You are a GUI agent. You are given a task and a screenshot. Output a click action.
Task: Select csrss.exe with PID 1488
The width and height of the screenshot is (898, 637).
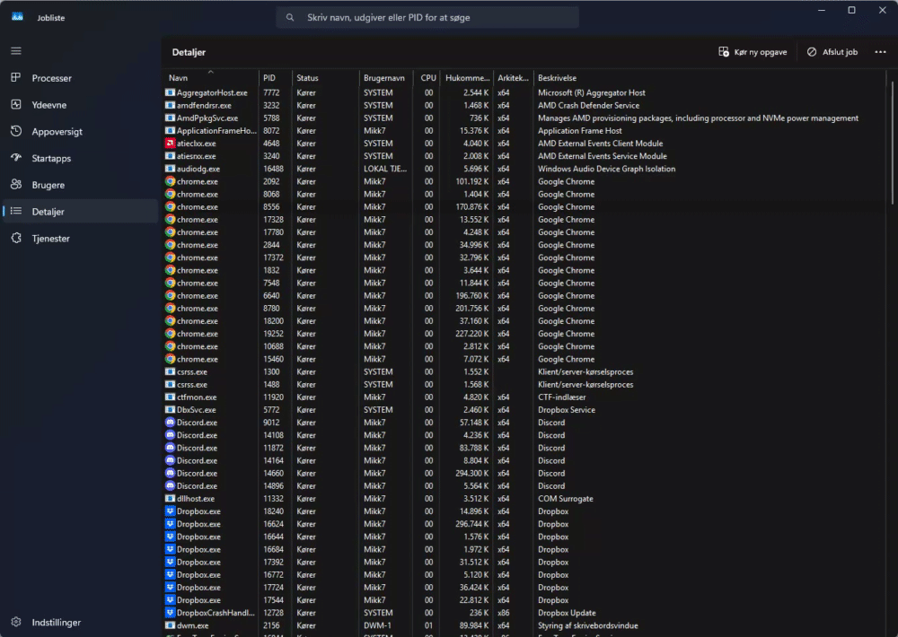point(192,385)
